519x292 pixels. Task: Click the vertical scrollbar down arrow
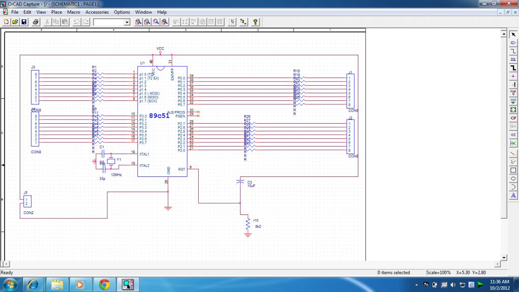(x=504, y=257)
